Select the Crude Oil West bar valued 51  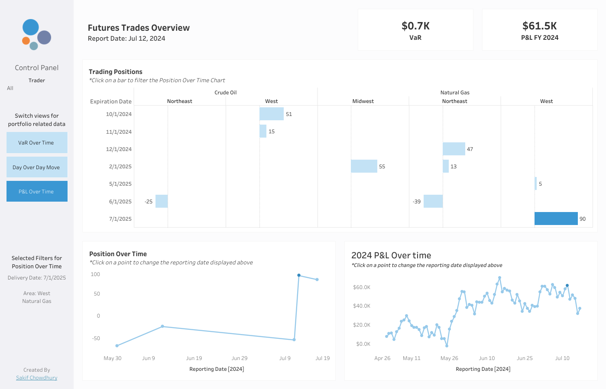point(272,114)
